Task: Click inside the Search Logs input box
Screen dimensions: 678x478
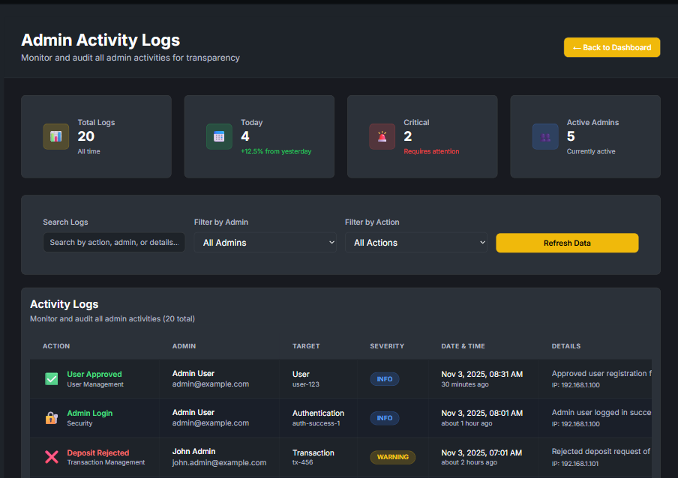Action: pos(113,242)
